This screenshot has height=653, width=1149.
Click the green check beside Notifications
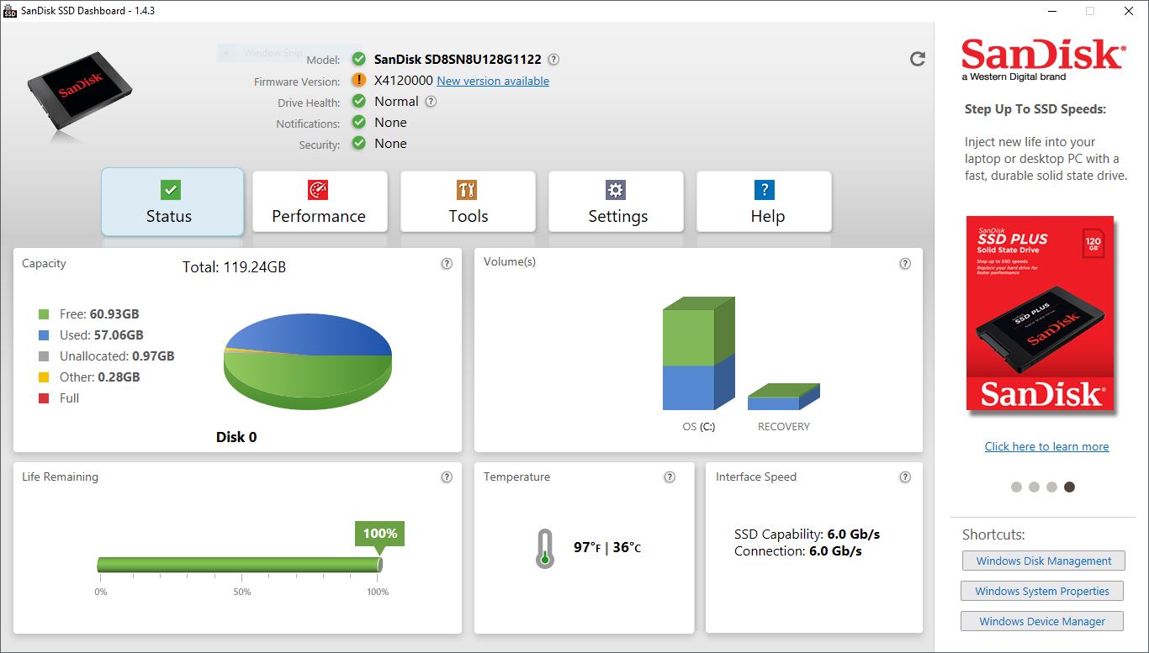tap(359, 122)
